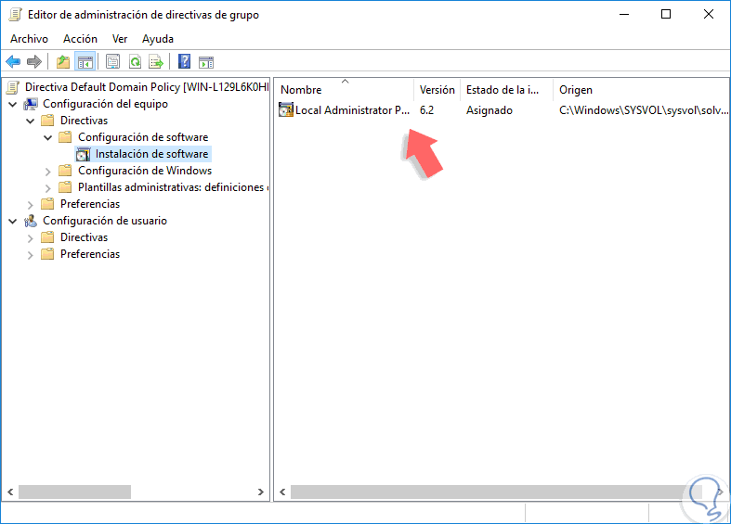Click the Asignado status cell
The width and height of the screenshot is (731, 524).
click(490, 110)
